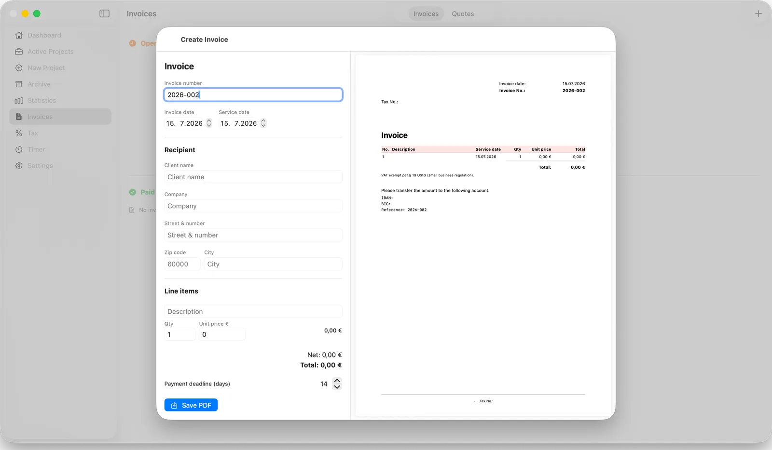
Task: Go to Archive in the sidebar
Action: coord(60,84)
